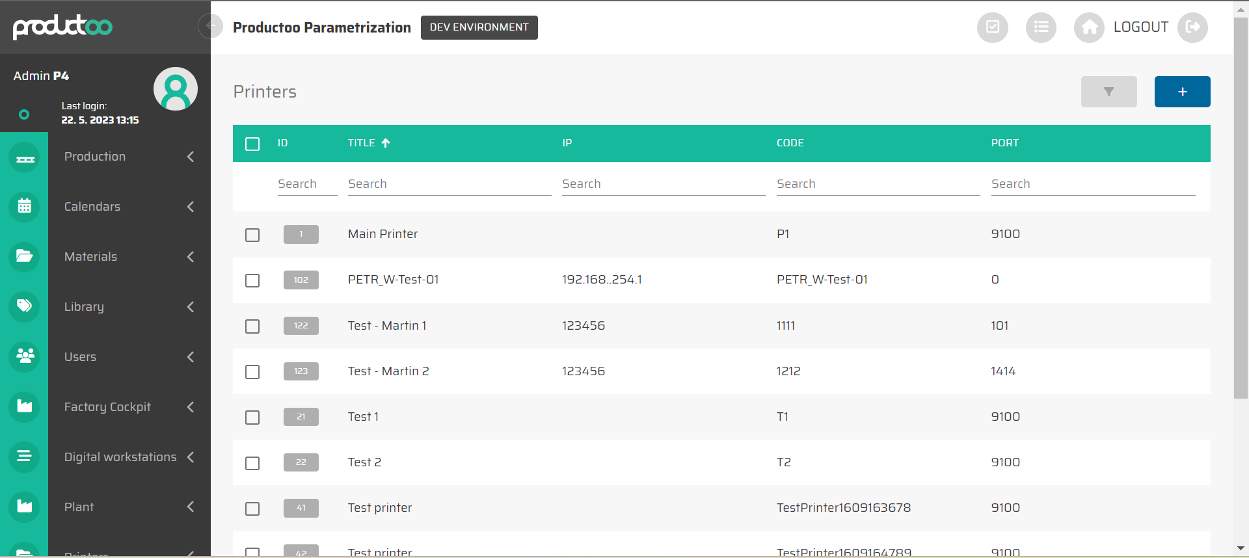
Task: Open the checklist icon in top bar
Action: (992, 27)
